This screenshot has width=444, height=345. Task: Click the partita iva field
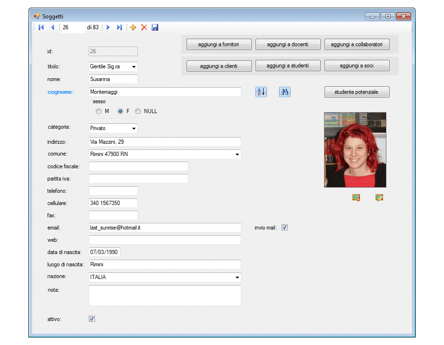pos(138,179)
